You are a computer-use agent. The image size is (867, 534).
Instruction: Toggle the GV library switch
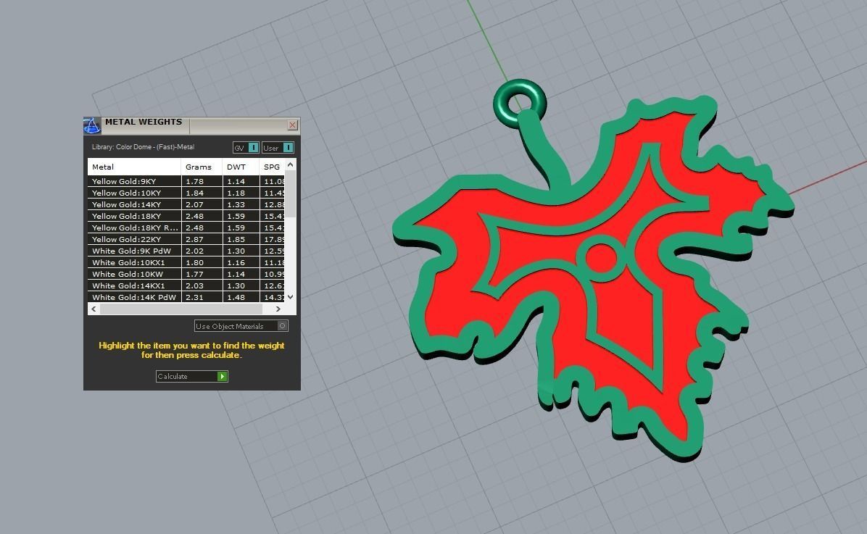[x=246, y=148]
